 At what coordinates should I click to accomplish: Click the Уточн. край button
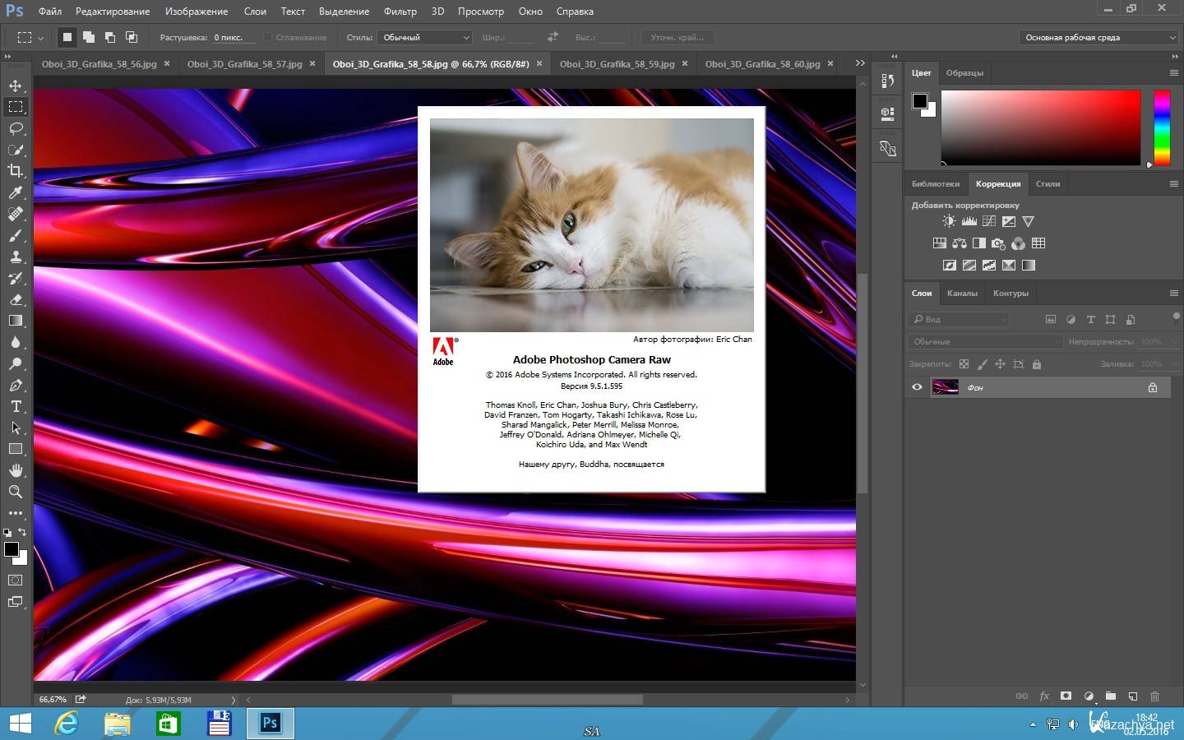click(678, 37)
